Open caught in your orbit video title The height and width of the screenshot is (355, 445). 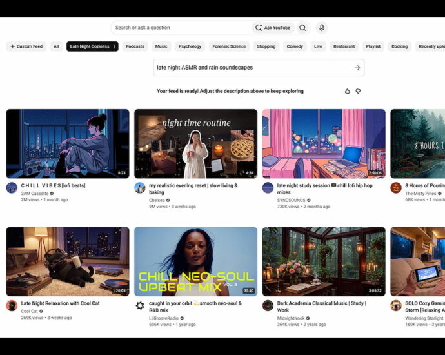(x=195, y=307)
